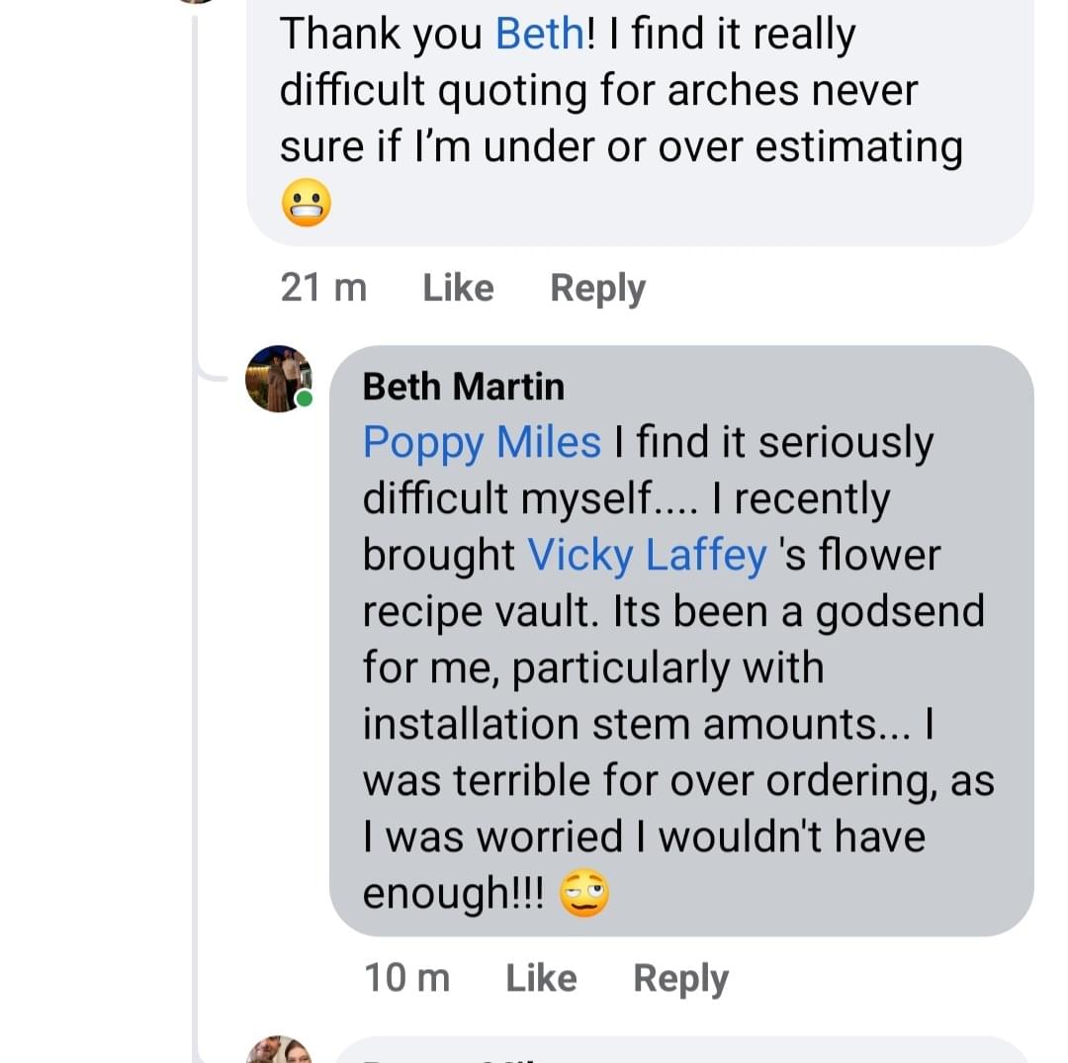Click the green online status dot
This screenshot has height=1063, width=1068.
(x=305, y=399)
